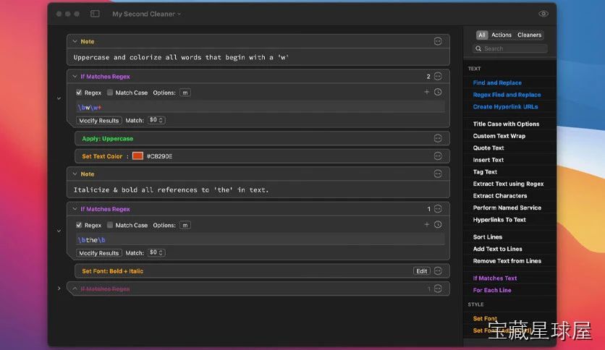Open options menu of Set Text Color action

tap(438, 156)
